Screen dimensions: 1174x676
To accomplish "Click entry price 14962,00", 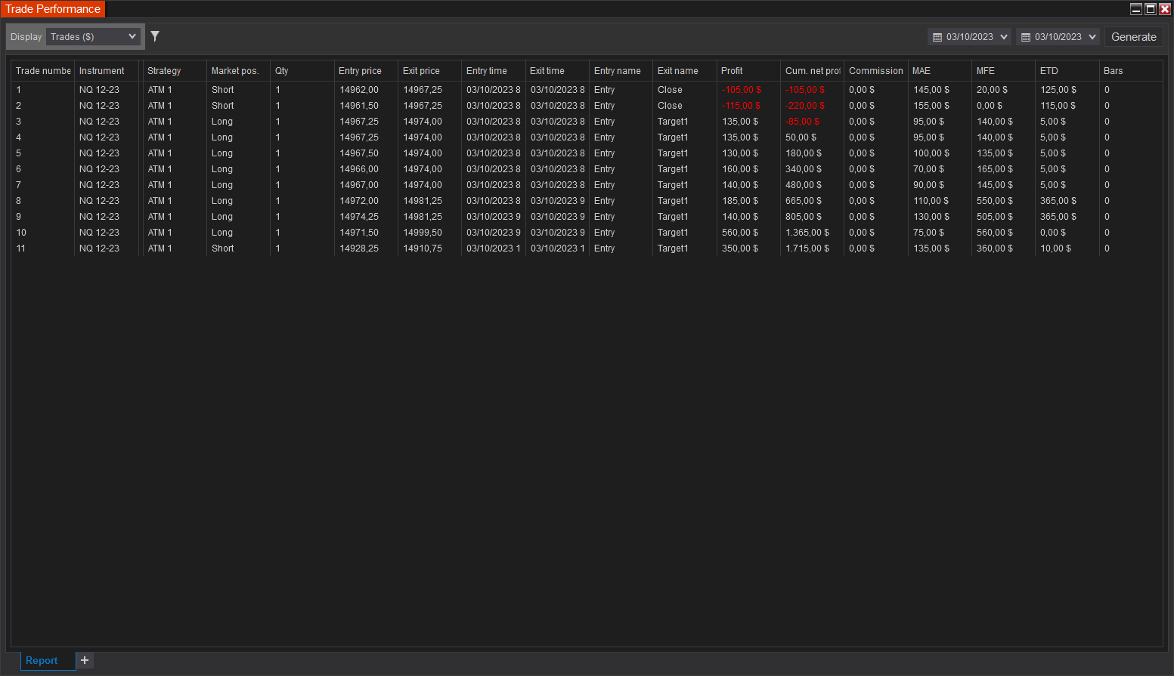I will click(359, 90).
